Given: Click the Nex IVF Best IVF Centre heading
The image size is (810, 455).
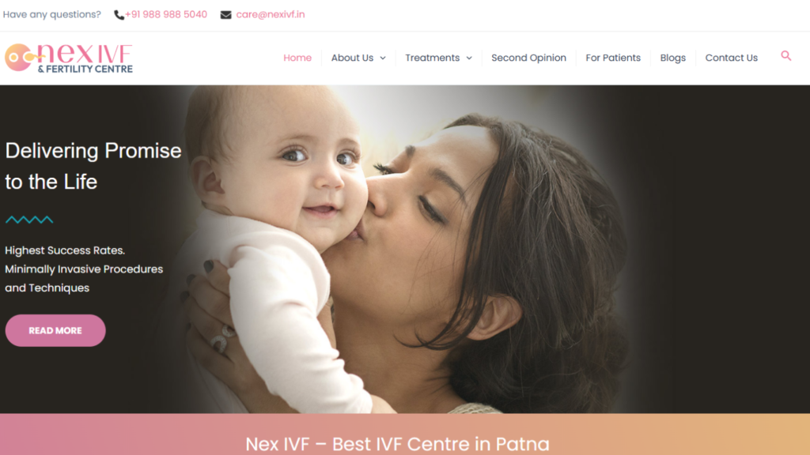Looking at the screenshot, I should click(397, 444).
